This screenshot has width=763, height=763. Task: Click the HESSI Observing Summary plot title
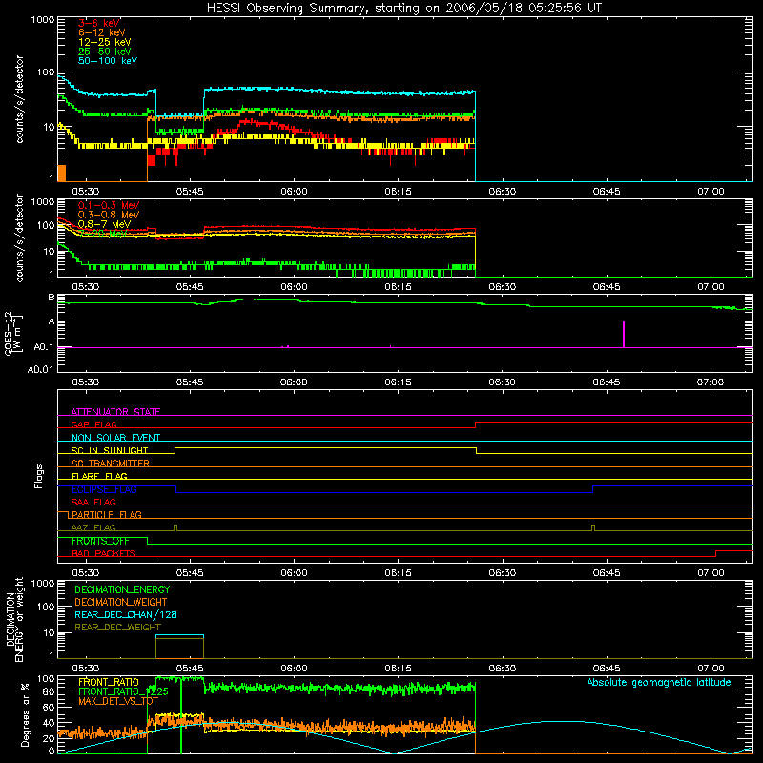pyautogui.click(x=404, y=9)
